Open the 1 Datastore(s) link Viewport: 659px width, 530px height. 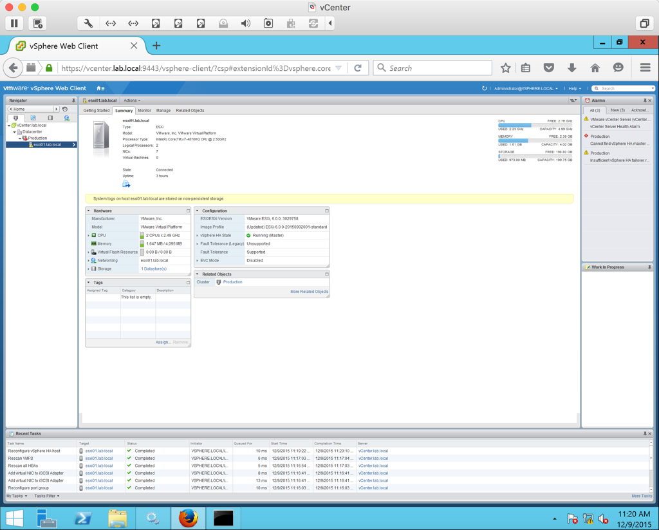coord(154,269)
